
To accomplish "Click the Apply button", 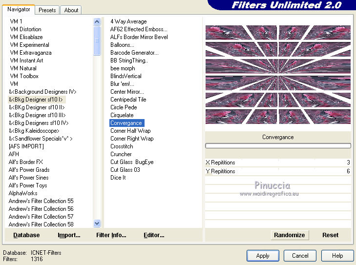I will pyautogui.click(x=263, y=256).
